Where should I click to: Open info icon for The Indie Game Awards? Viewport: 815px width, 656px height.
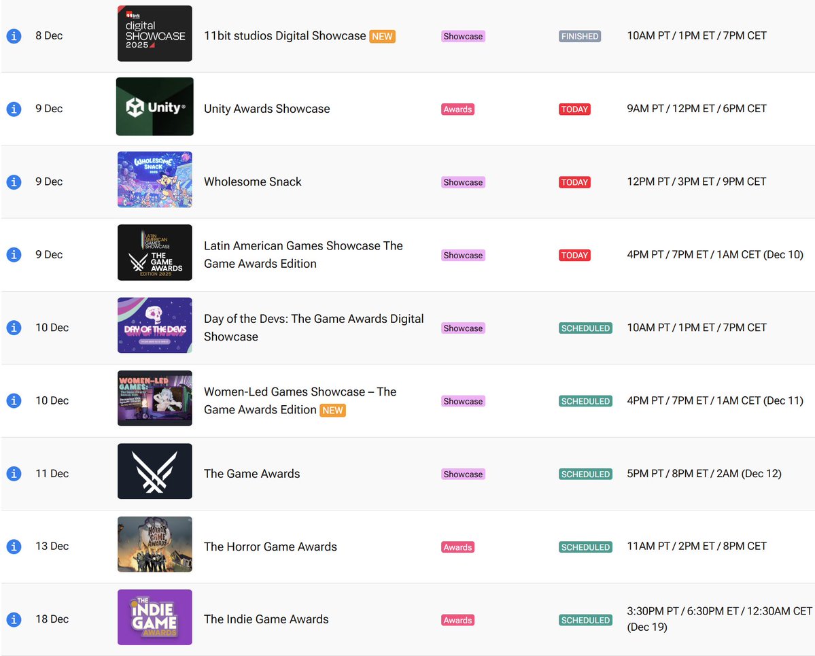(14, 619)
